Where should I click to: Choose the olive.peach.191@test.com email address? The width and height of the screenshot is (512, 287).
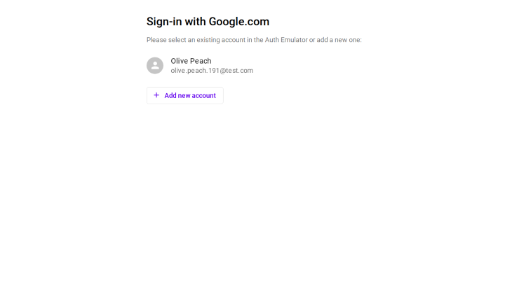(212, 71)
